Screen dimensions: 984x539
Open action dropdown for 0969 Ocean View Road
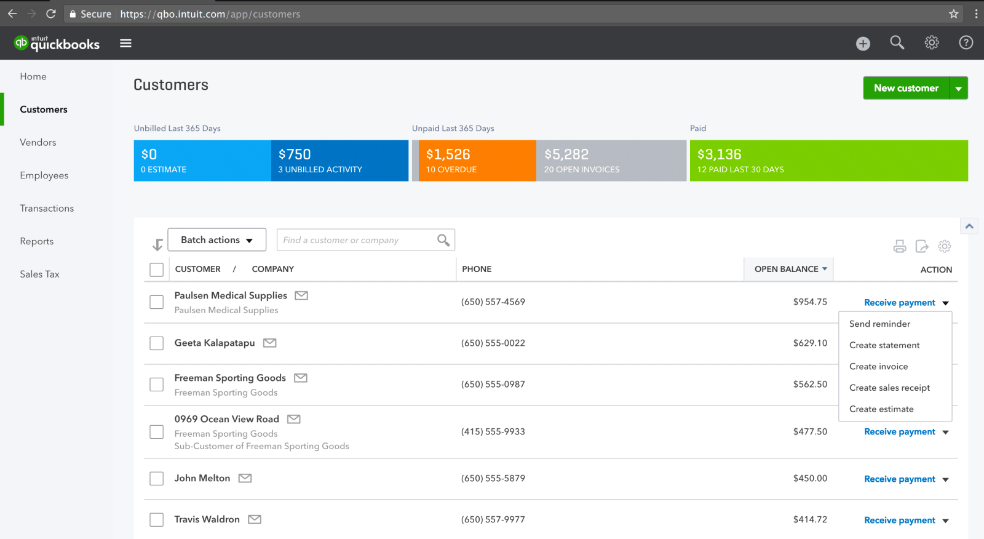click(x=945, y=432)
